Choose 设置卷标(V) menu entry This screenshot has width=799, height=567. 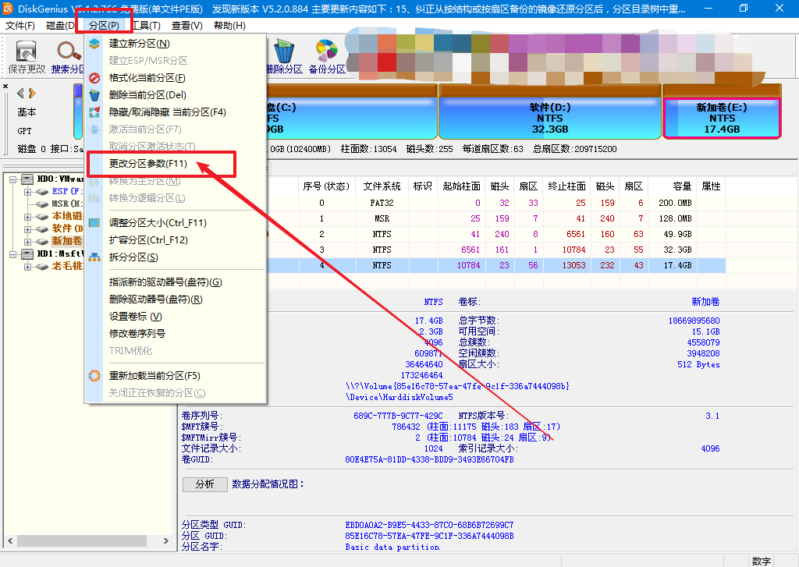(x=136, y=317)
